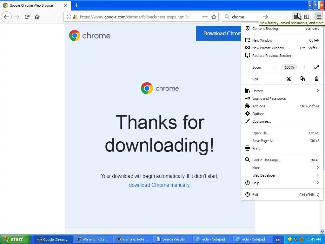Select Print... from the menu

pyautogui.click(x=282, y=148)
